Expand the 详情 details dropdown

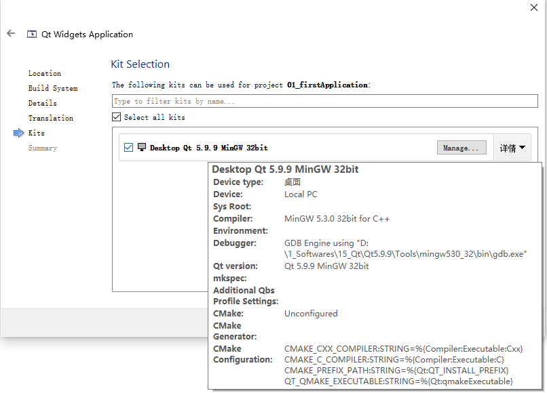click(x=512, y=148)
